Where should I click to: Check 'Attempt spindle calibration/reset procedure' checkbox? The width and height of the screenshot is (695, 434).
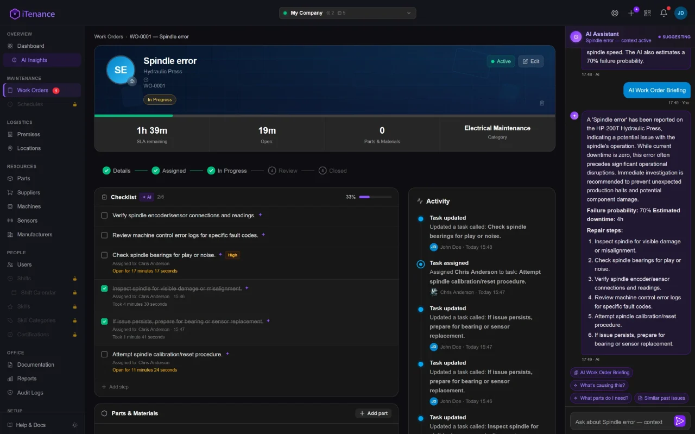(104, 354)
